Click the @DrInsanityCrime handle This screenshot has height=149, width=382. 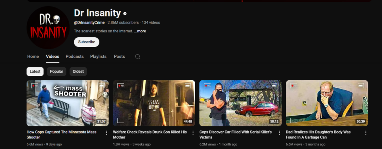89,23
